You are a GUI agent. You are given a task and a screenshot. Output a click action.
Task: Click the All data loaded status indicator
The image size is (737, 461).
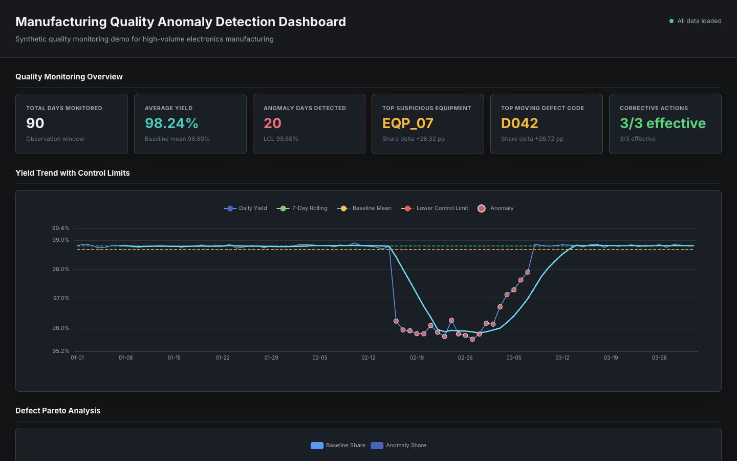point(695,21)
